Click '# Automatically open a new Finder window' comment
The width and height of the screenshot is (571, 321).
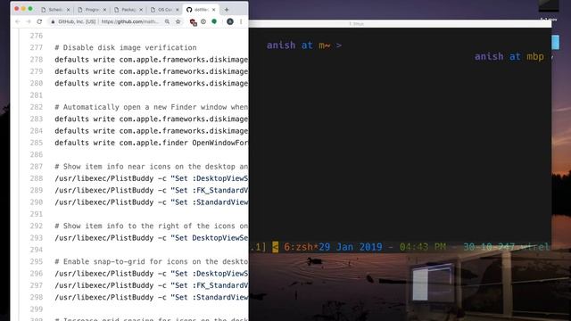(x=151, y=107)
